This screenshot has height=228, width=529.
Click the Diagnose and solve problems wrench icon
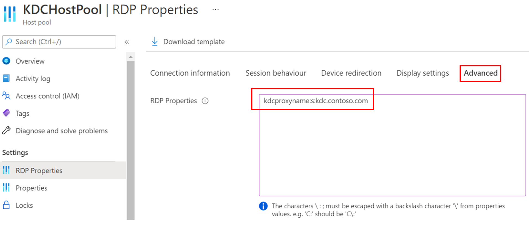pos(6,131)
